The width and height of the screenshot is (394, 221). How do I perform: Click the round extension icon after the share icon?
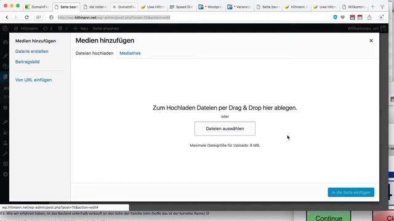click(x=381, y=17)
